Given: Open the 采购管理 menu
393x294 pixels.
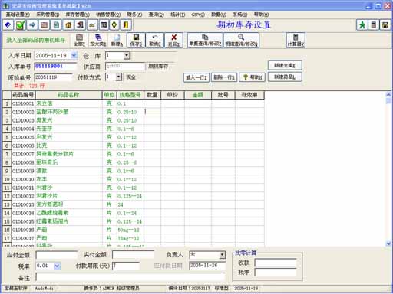Looking at the screenshot, I should (x=48, y=15).
